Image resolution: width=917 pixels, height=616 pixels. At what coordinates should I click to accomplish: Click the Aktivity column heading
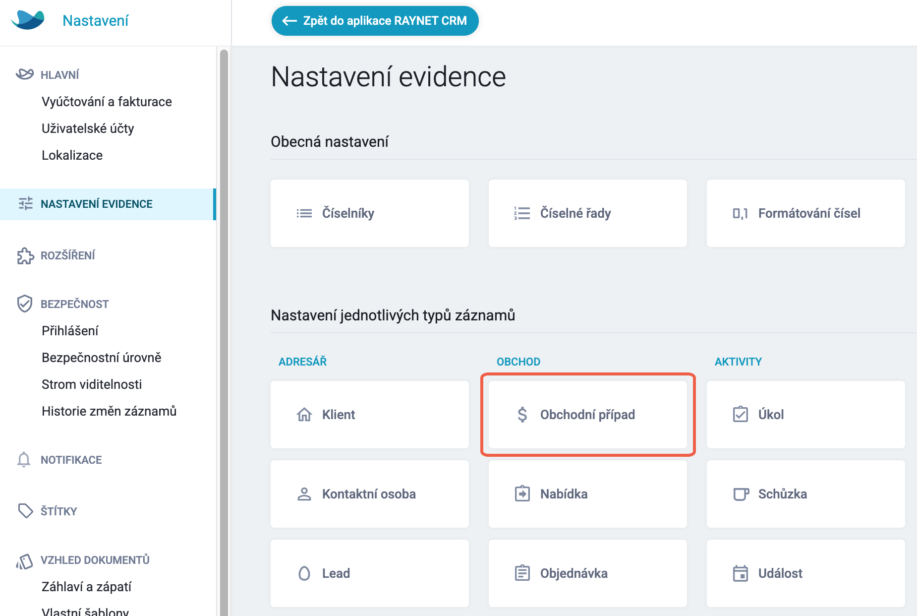[738, 362]
